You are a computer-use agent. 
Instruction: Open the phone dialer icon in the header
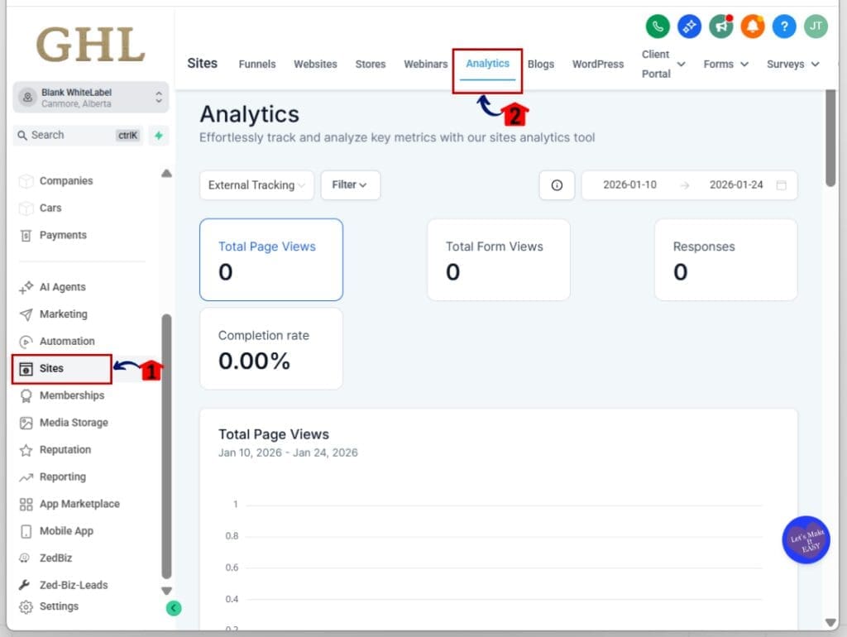(x=658, y=26)
